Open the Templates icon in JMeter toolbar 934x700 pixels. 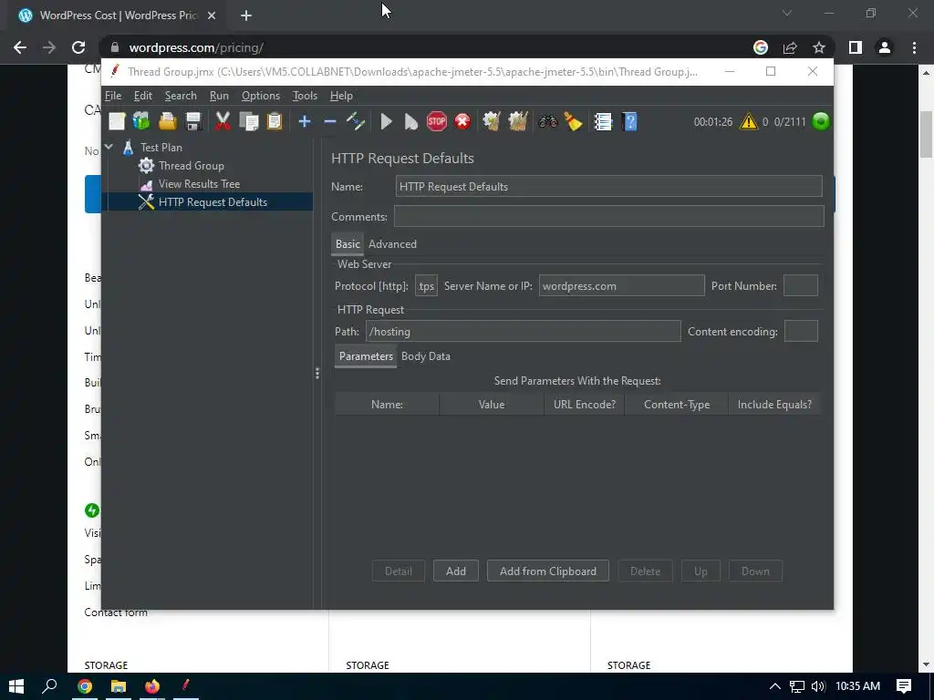point(141,121)
